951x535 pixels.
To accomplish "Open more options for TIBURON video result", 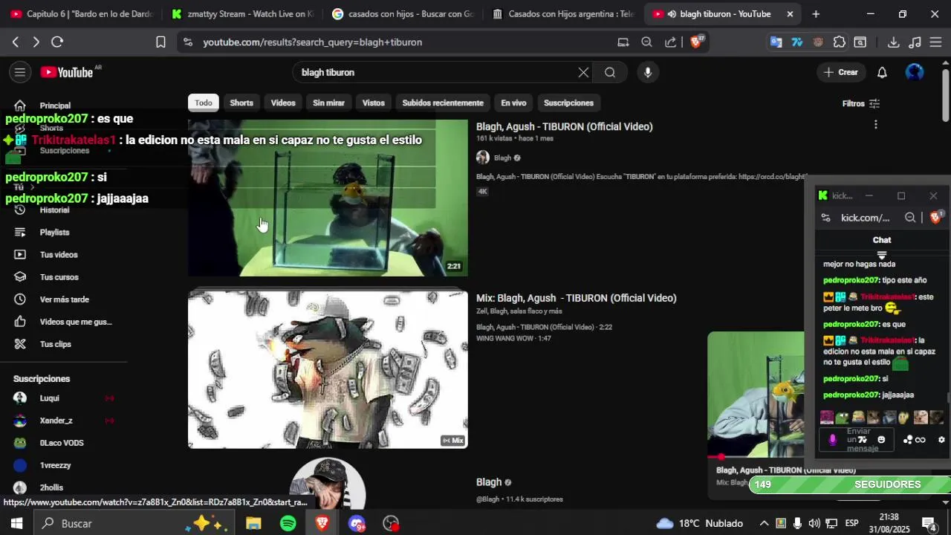I will point(875,125).
